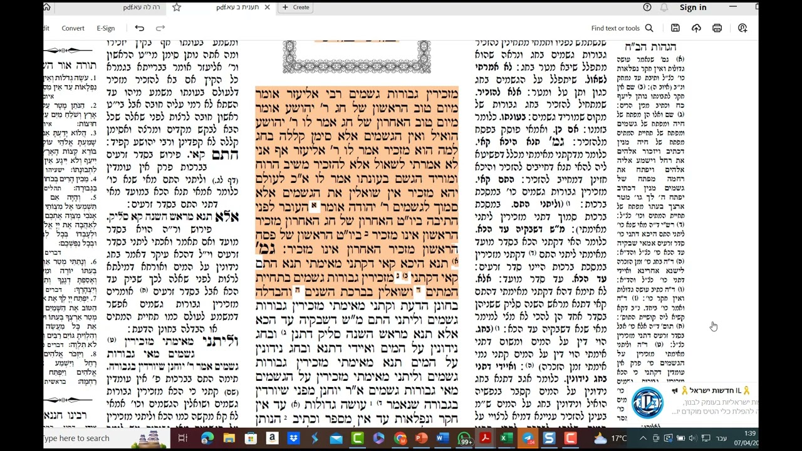Open the notifications bell
Image resolution: width=802 pixels, height=451 pixels.
pos(664,8)
